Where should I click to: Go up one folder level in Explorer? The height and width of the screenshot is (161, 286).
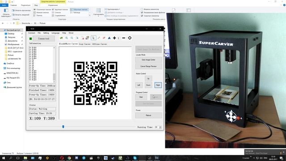(14, 23)
